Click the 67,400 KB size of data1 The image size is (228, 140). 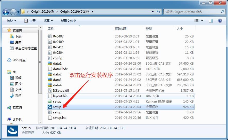point(186,64)
